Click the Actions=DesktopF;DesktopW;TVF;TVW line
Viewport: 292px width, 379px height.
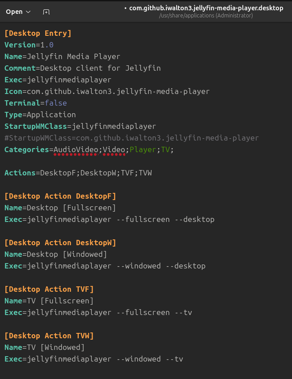pos(78,173)
